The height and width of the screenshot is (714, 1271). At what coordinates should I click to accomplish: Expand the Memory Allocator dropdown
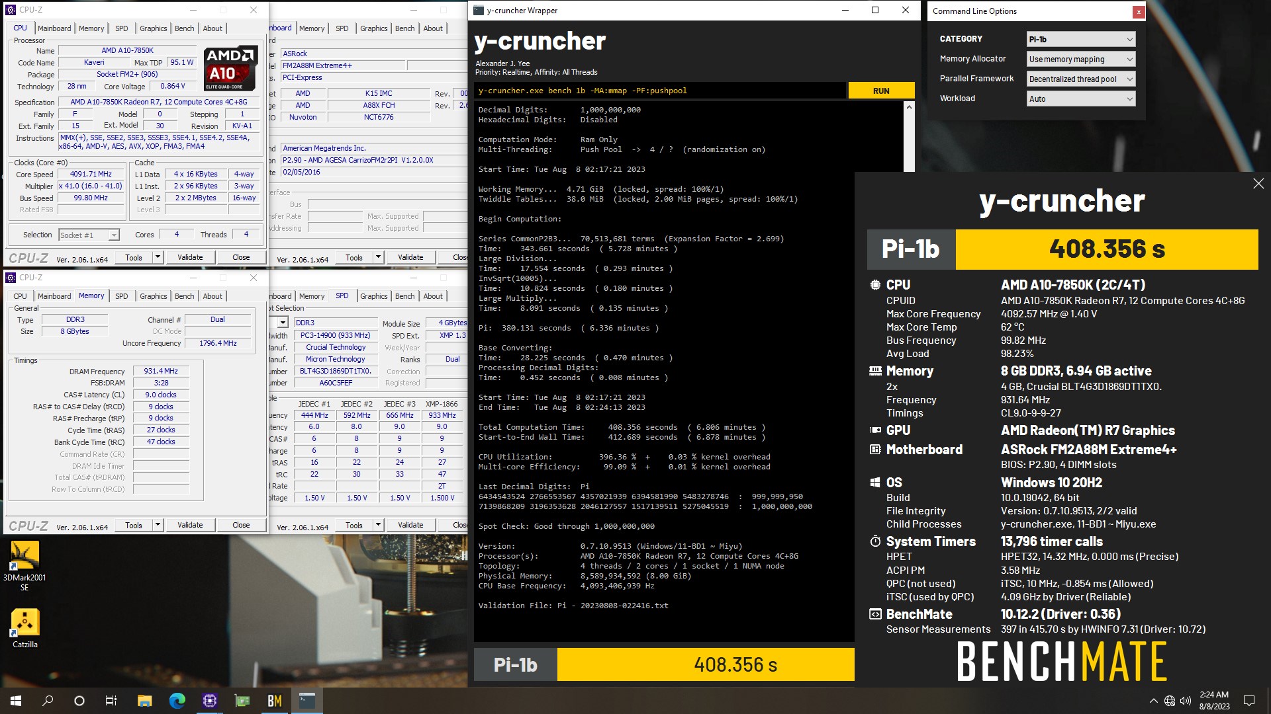coord(1081,59)
